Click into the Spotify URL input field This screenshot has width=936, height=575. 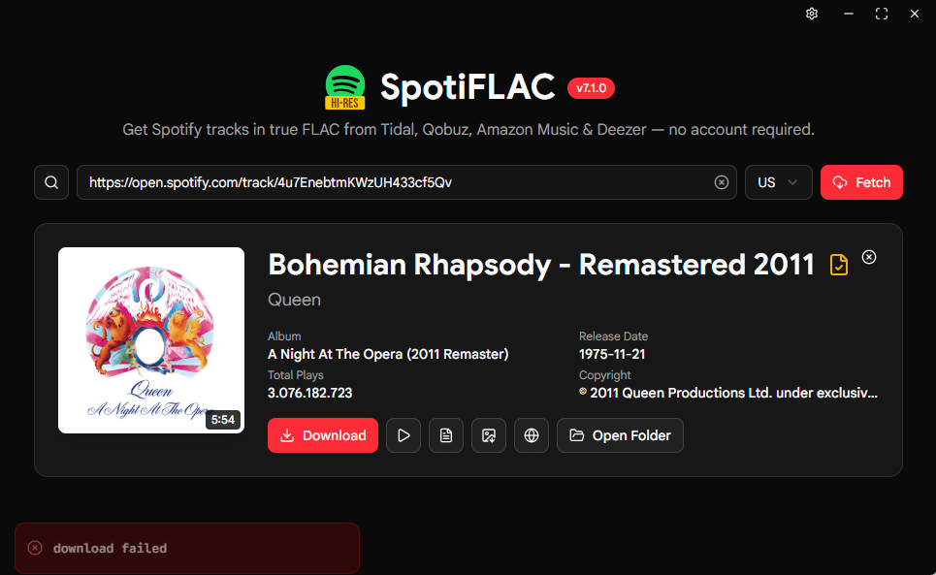(x=394, y=182)
